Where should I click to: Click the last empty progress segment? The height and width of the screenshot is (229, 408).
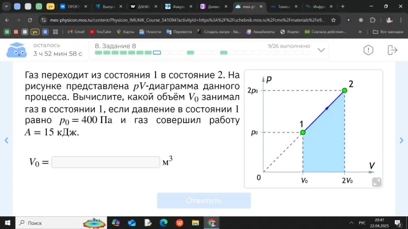click(x=307, y=52)
